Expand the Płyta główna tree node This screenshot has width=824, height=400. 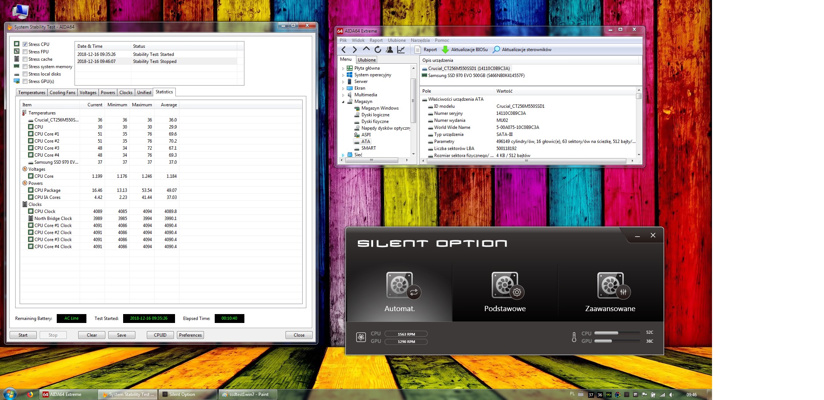(x=343, y=69)
